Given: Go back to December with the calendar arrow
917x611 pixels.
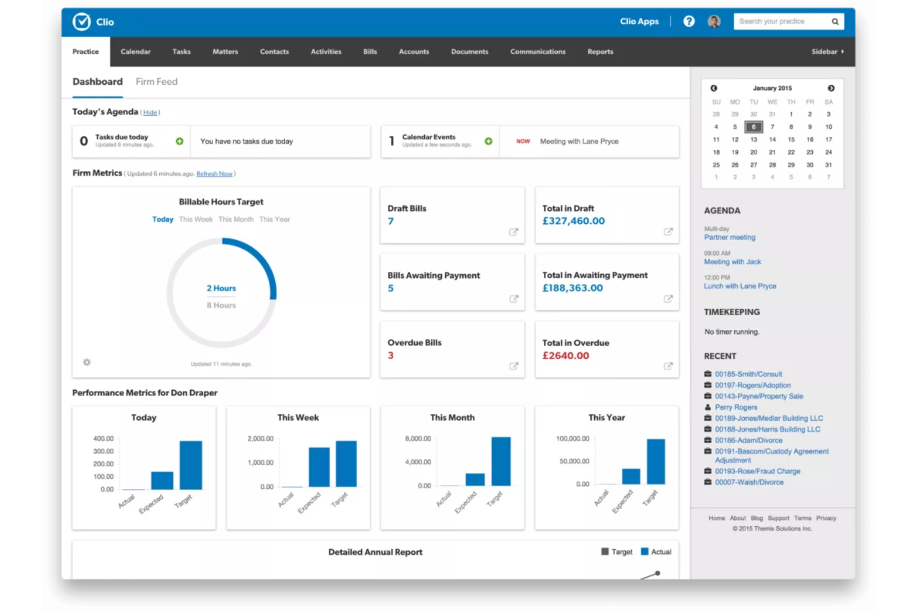Looking at the screenshot, I should pyautogui.click(x=714, y=88).
